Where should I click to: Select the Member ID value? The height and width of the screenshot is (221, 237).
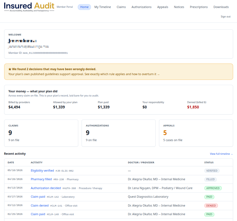(45, 53)
